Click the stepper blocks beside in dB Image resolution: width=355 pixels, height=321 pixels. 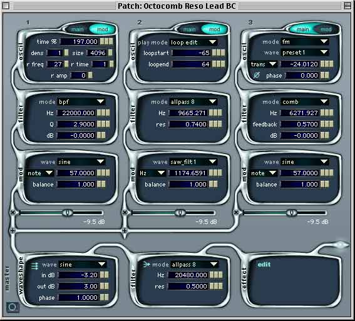pos(104,275)
